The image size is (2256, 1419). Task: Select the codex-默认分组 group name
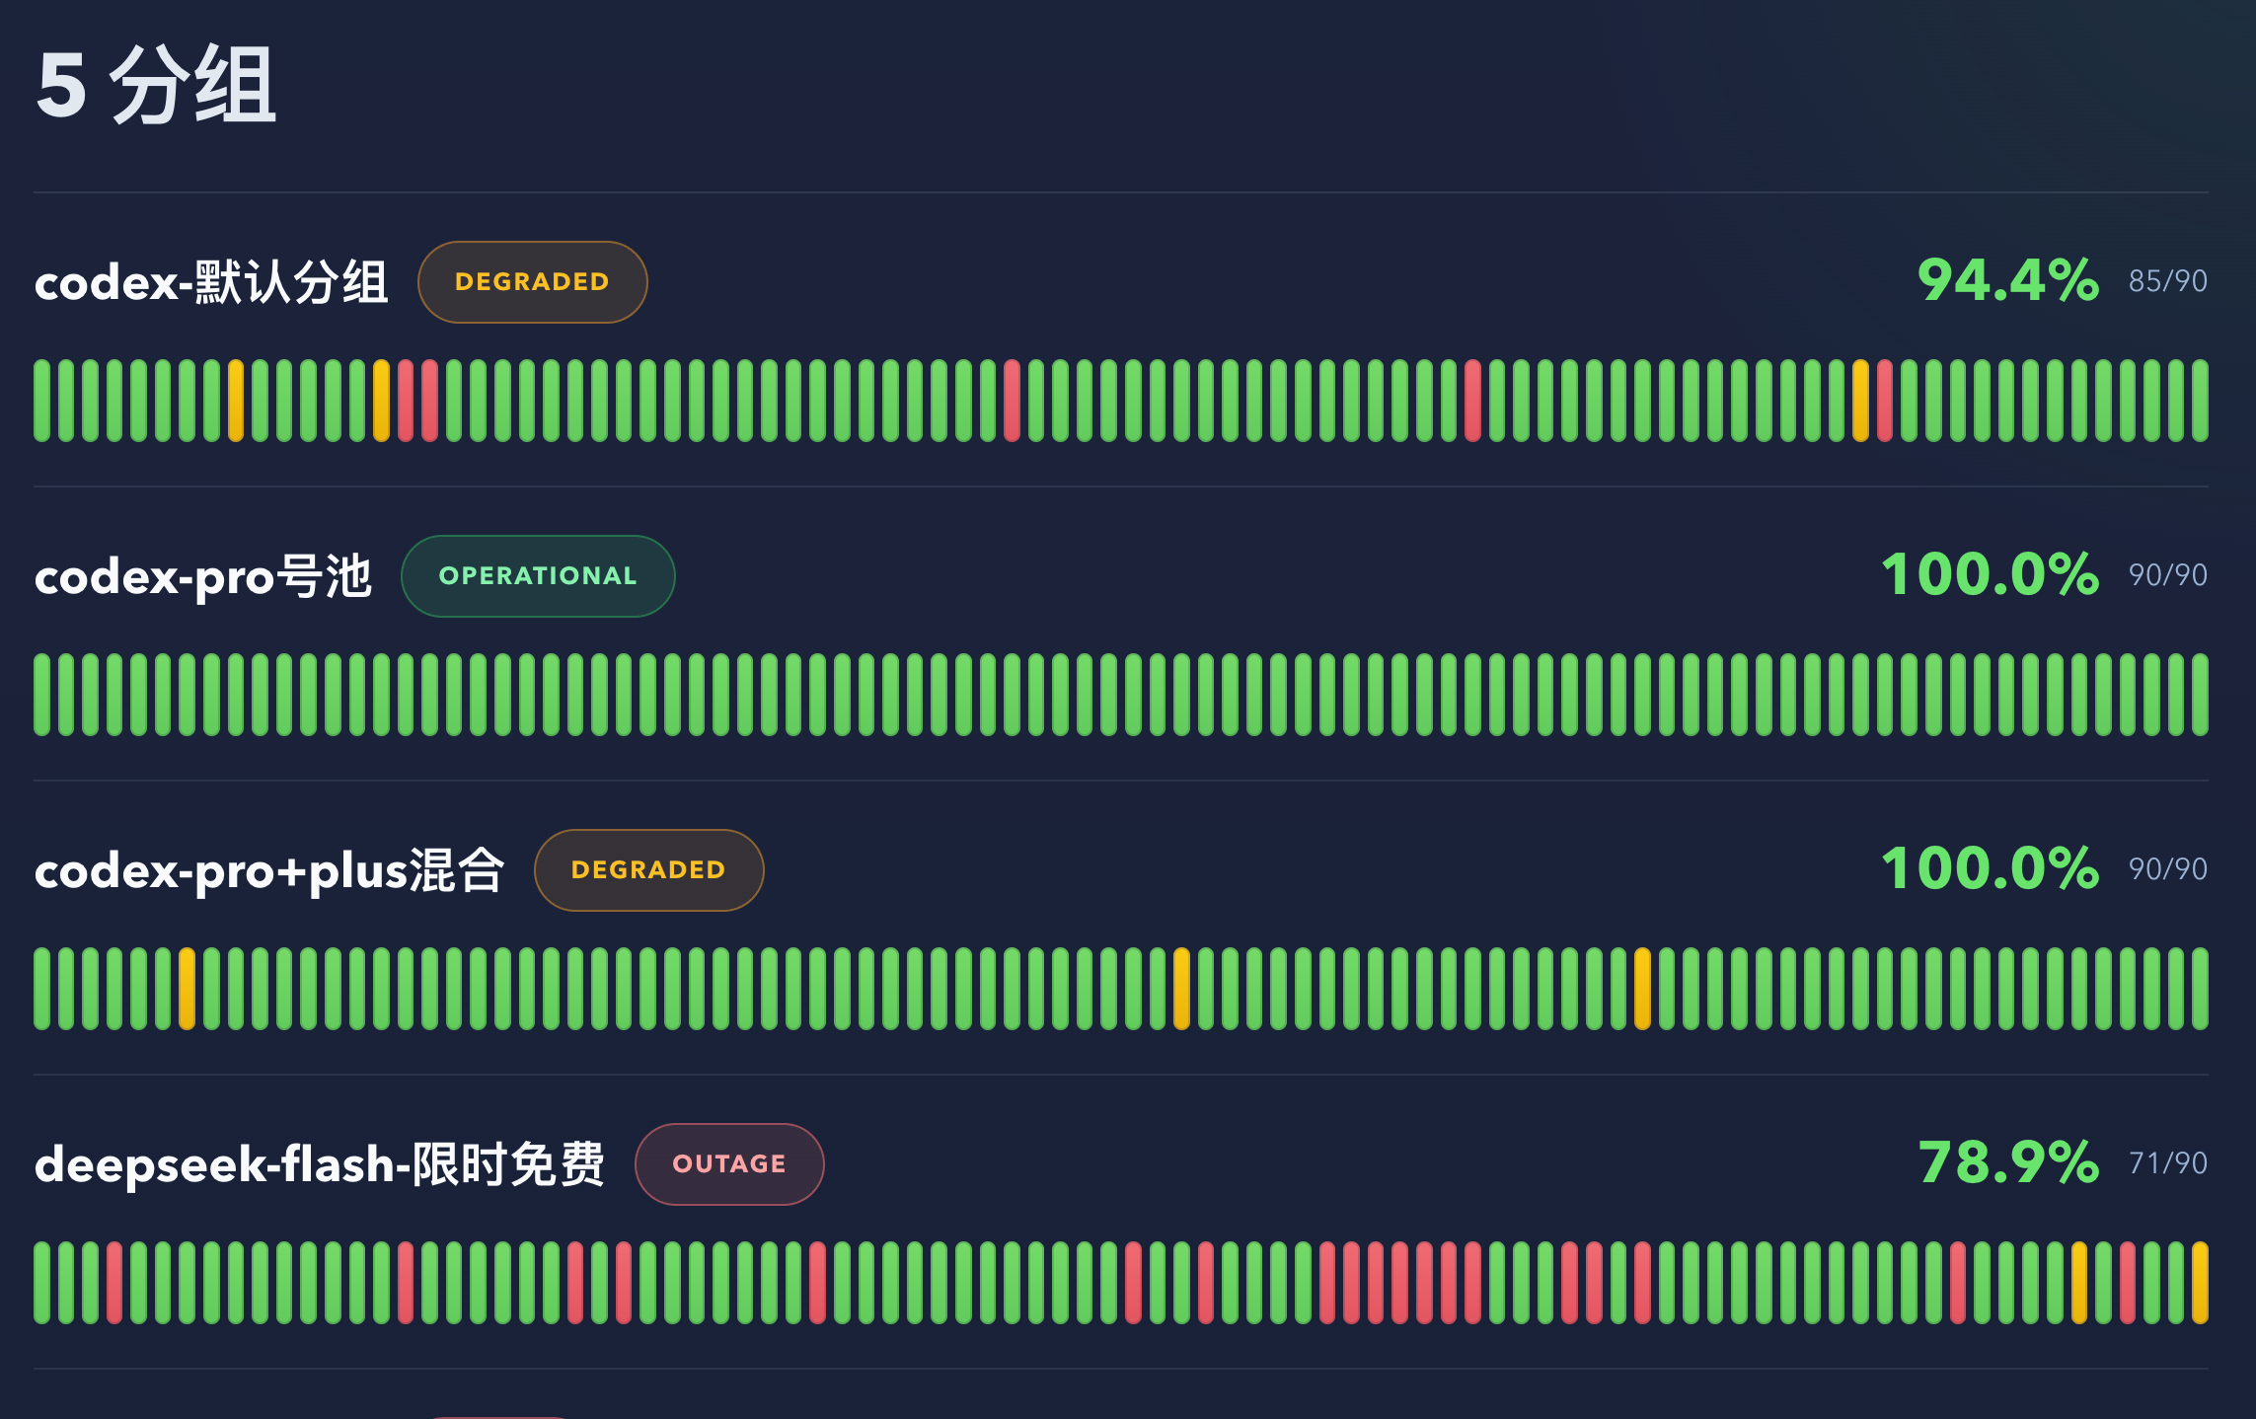click(211, 282)
